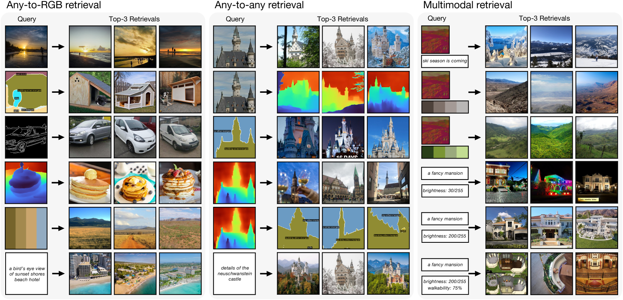Select the castle image labeled '16 DAYS'
Viewport: 623px width, 300px height.
[x=343, y=137]
